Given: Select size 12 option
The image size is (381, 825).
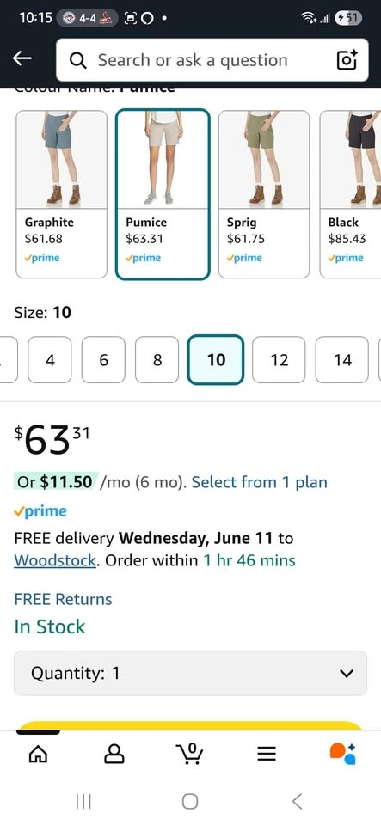Looking at the screenshot, I should 279,360.
